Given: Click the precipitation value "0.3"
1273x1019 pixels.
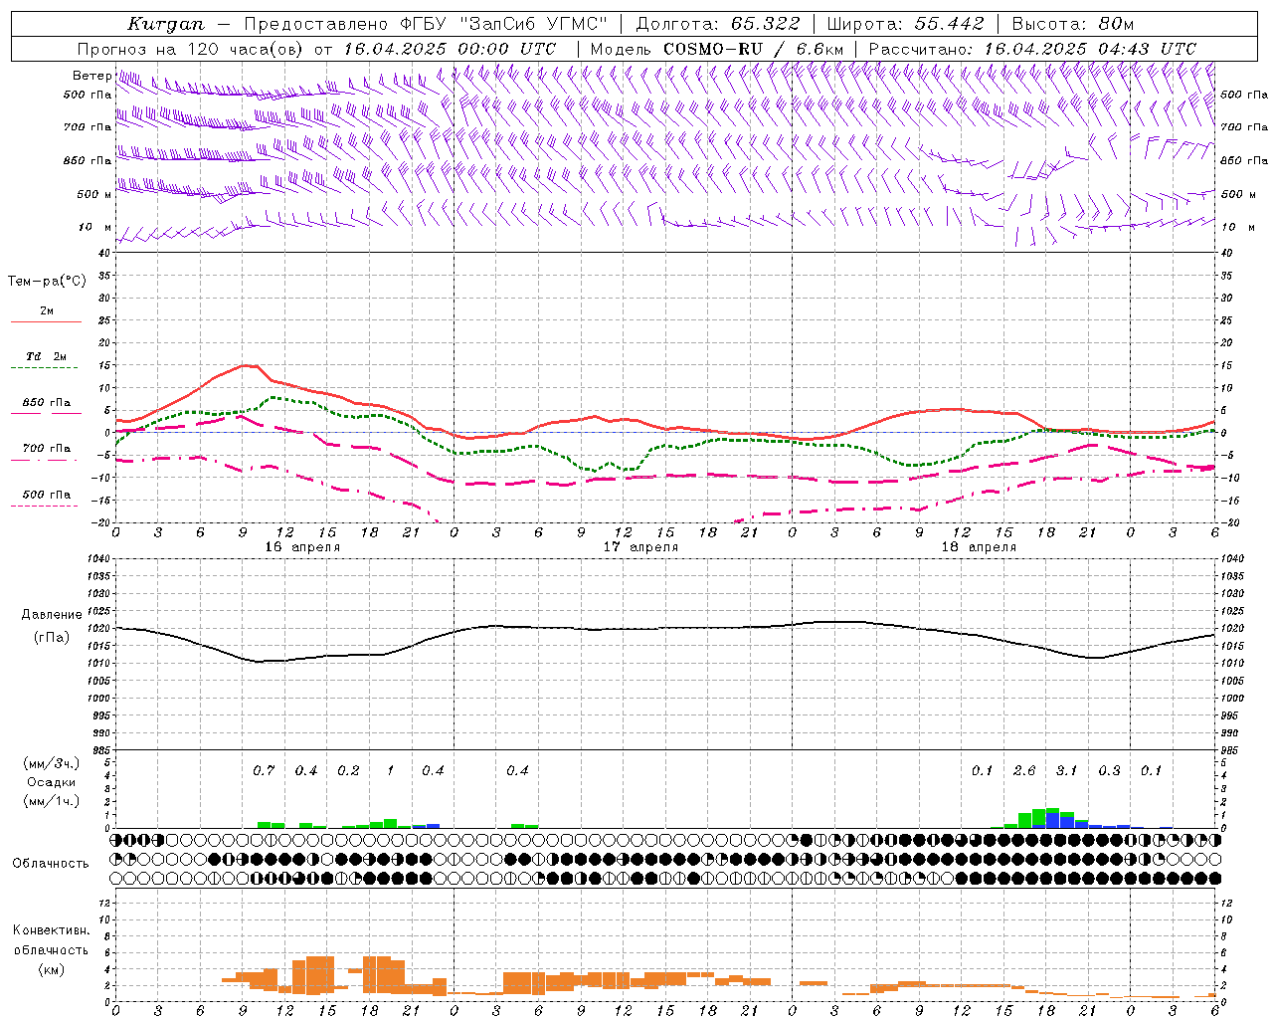Looking at the screenshot, I should click(x=1109, y=770).
